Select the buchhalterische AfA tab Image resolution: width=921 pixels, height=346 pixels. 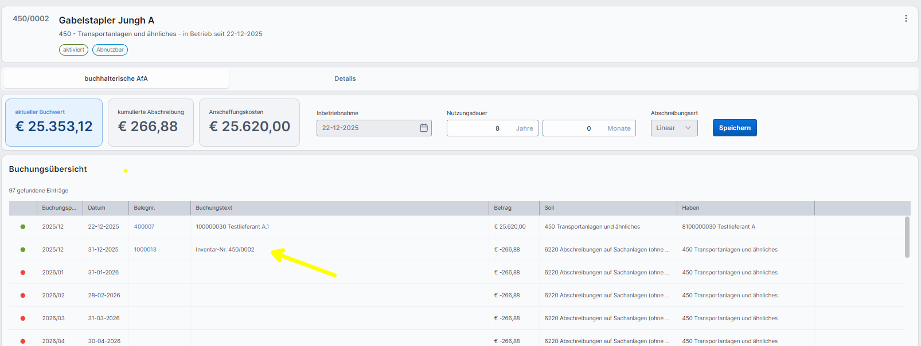pyautogui.click(x=116, y=78)
